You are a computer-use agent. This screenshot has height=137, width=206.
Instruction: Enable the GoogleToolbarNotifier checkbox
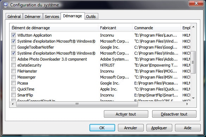[13, 47]
